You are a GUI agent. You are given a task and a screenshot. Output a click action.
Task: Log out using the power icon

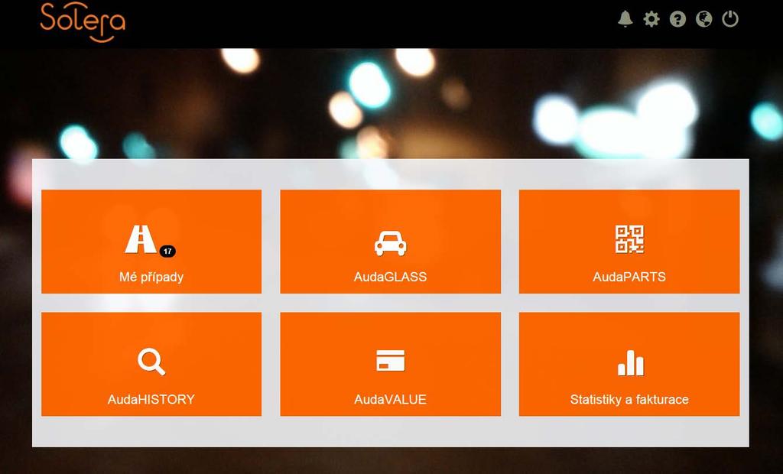pyautogui.click(x=730, y=19)
